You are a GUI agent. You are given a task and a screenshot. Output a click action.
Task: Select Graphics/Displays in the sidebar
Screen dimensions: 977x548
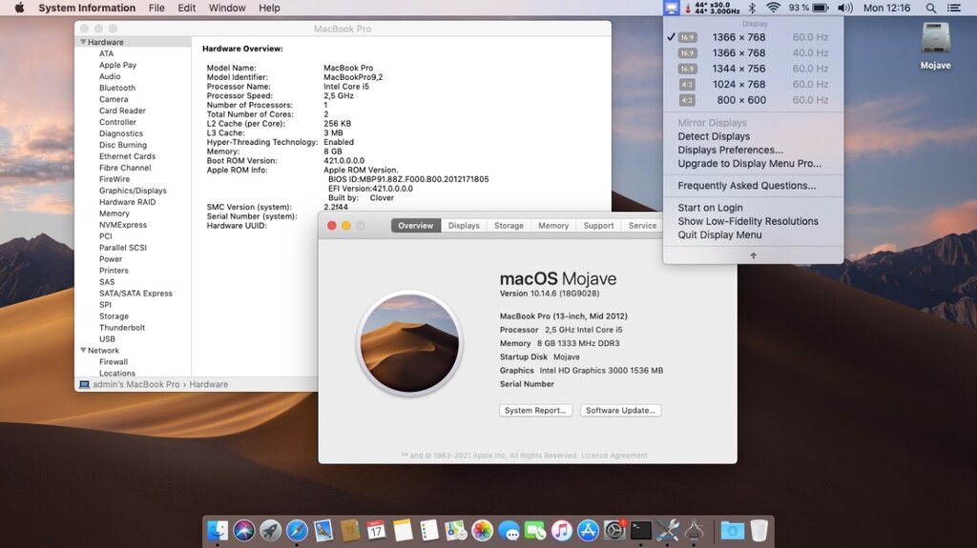coord(133,191)
